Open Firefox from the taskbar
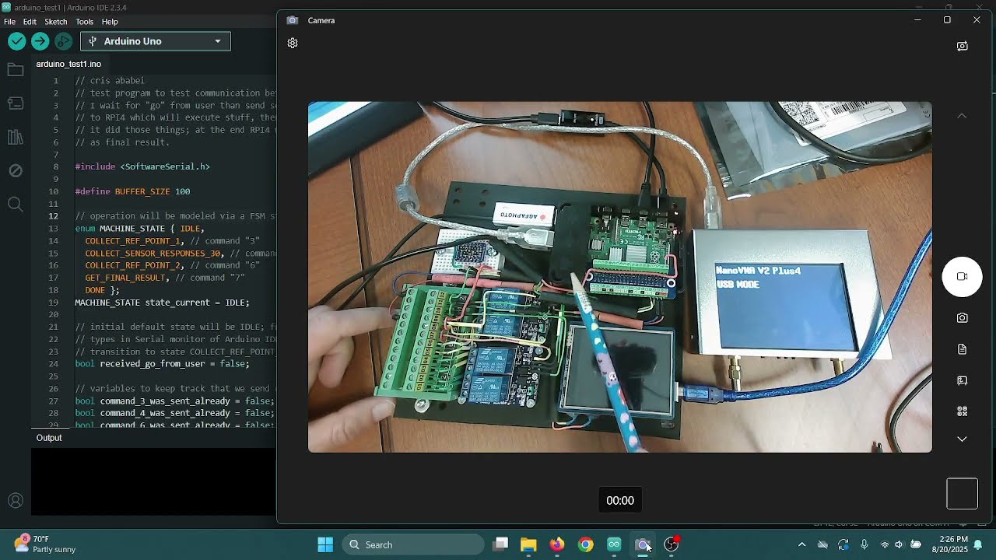This screenshot has width=996, height=560. pyautogui.click(x=557, y=544)
